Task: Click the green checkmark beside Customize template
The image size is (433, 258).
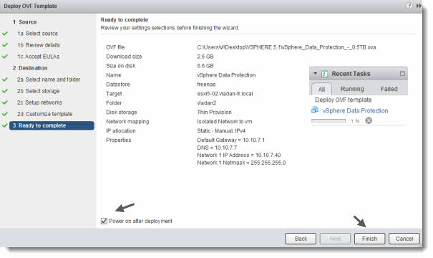Action: click(x=5, y=114)
